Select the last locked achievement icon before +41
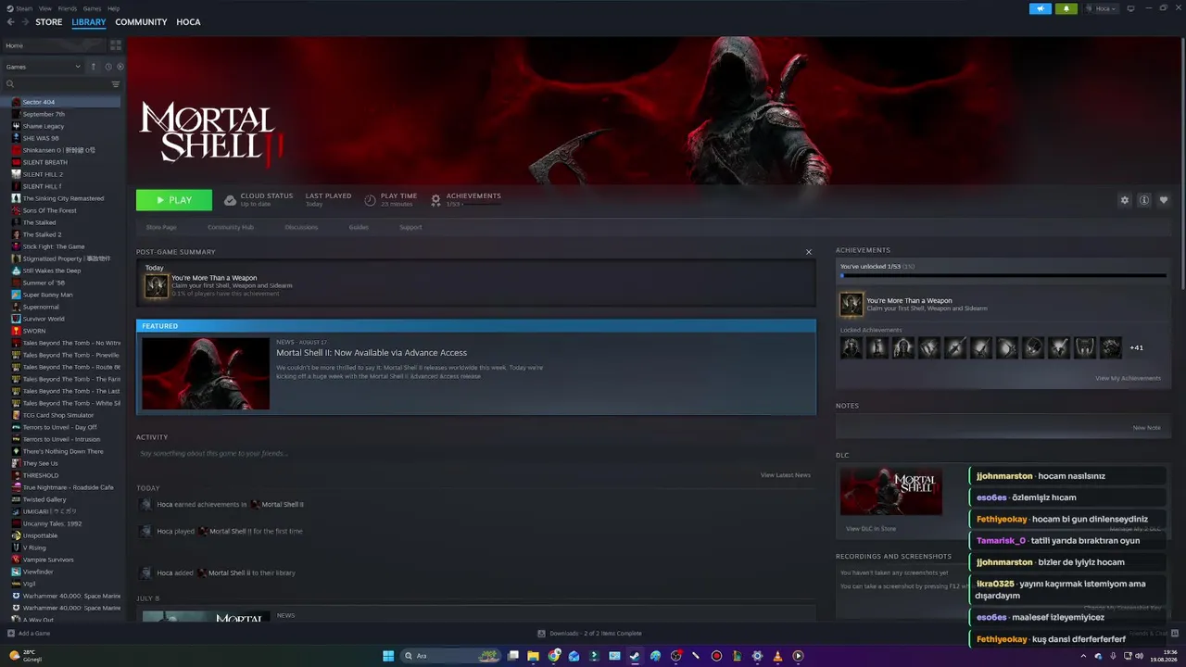Screen dimensions: 1186x667 [1111, 347]
